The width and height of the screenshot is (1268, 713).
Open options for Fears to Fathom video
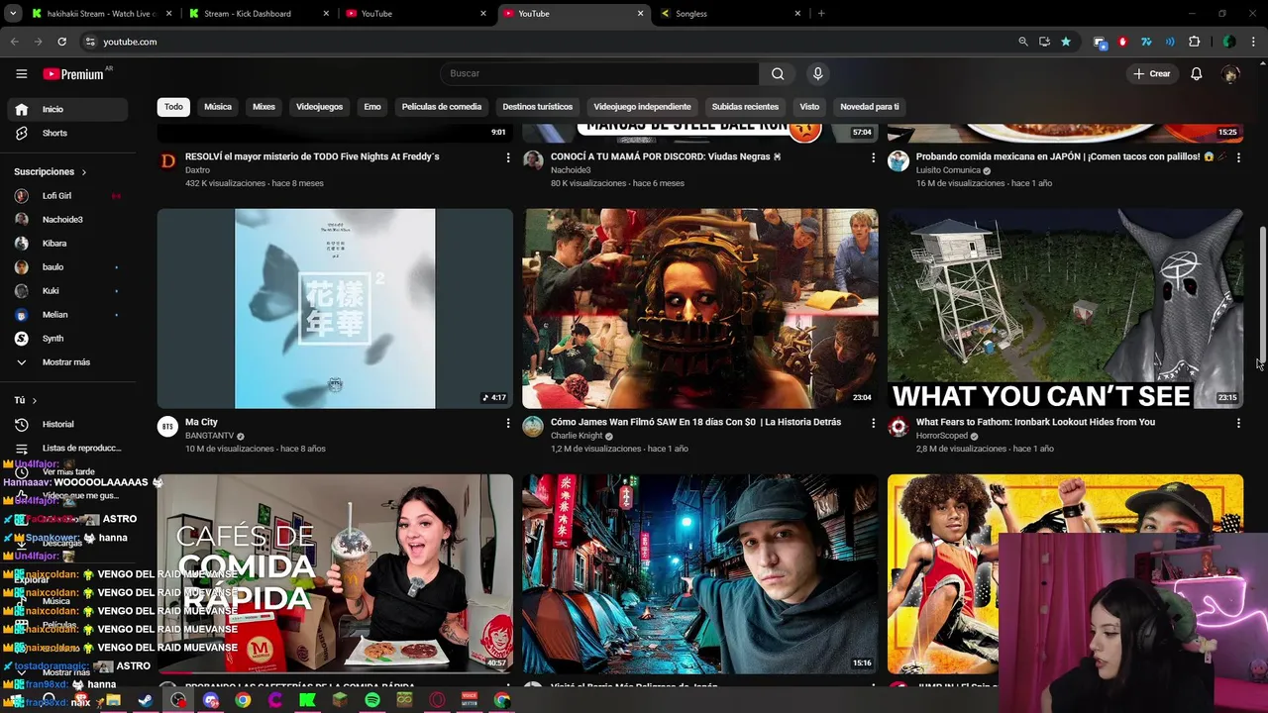(x=1238, y=423)
